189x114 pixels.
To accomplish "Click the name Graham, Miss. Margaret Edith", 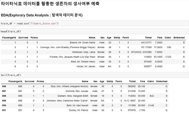I will pyautogui.click(x=73, y=96).
